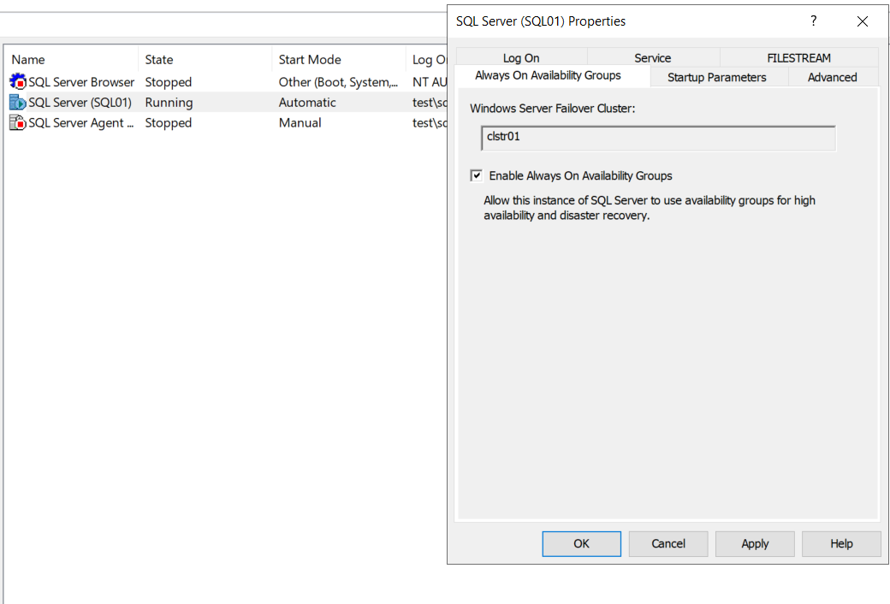Click the Stopped state of SQL Server Browser
Viewport: 890px width, 604px height.
point(168,82)
